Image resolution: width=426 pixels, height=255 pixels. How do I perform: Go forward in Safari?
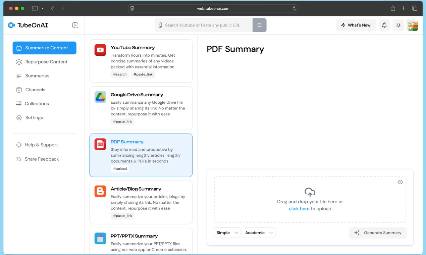[63, 8]
